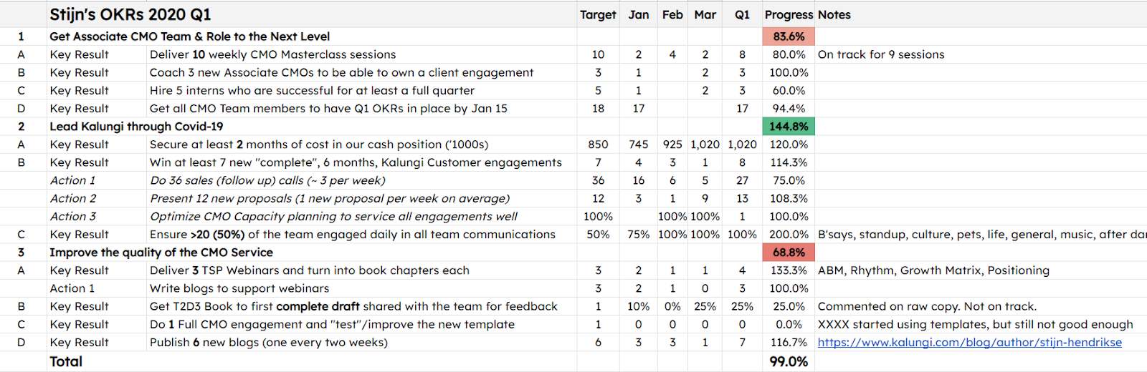
Task: Select the Progress column header
Action: point(789,15)
